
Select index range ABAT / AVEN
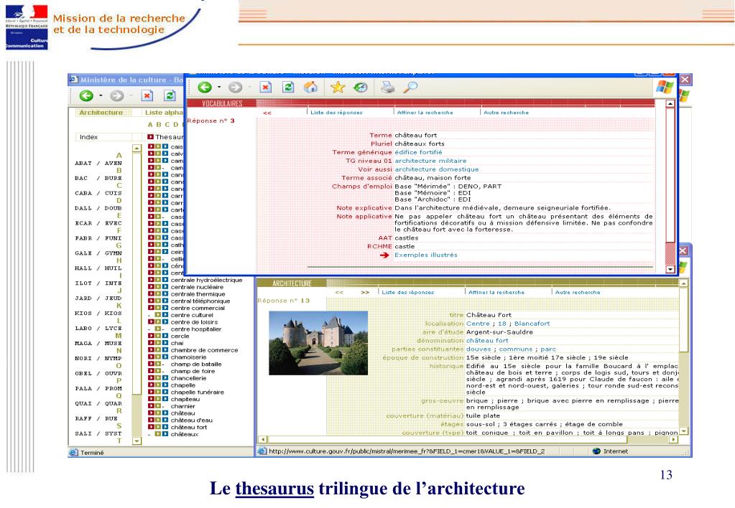pos(98,163)
